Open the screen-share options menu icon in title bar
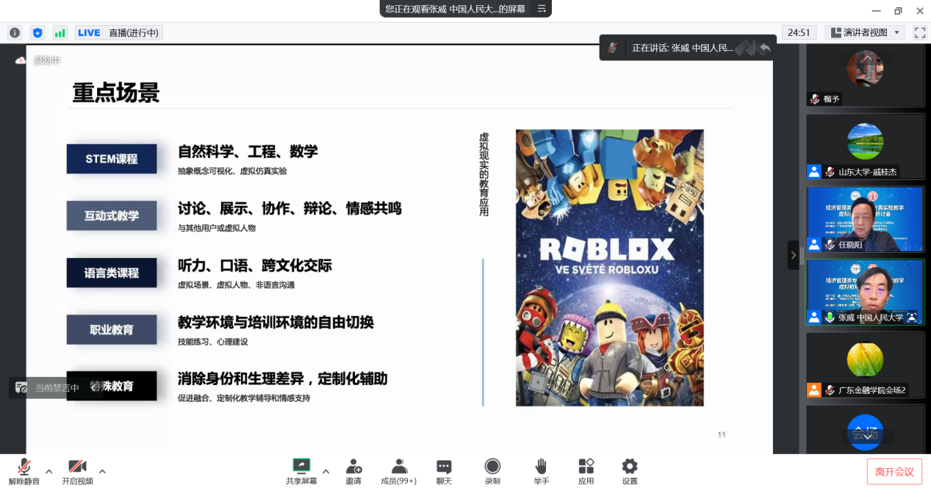 coord(542,9)
